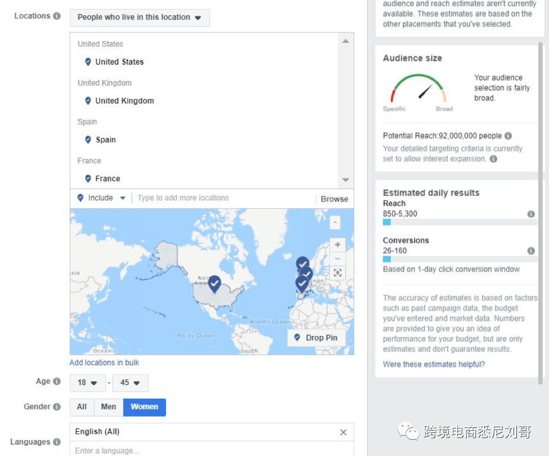Image resolution: width=549 pixels, height=456 pixels.
Task: Click the Enter a language input field
Action: pyautogui.click(x=169, y=450)
